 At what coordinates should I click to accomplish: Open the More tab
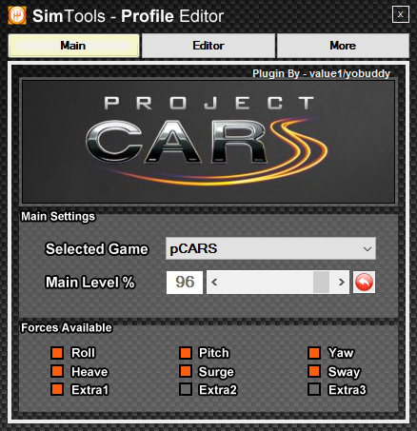tap(343, 46)
